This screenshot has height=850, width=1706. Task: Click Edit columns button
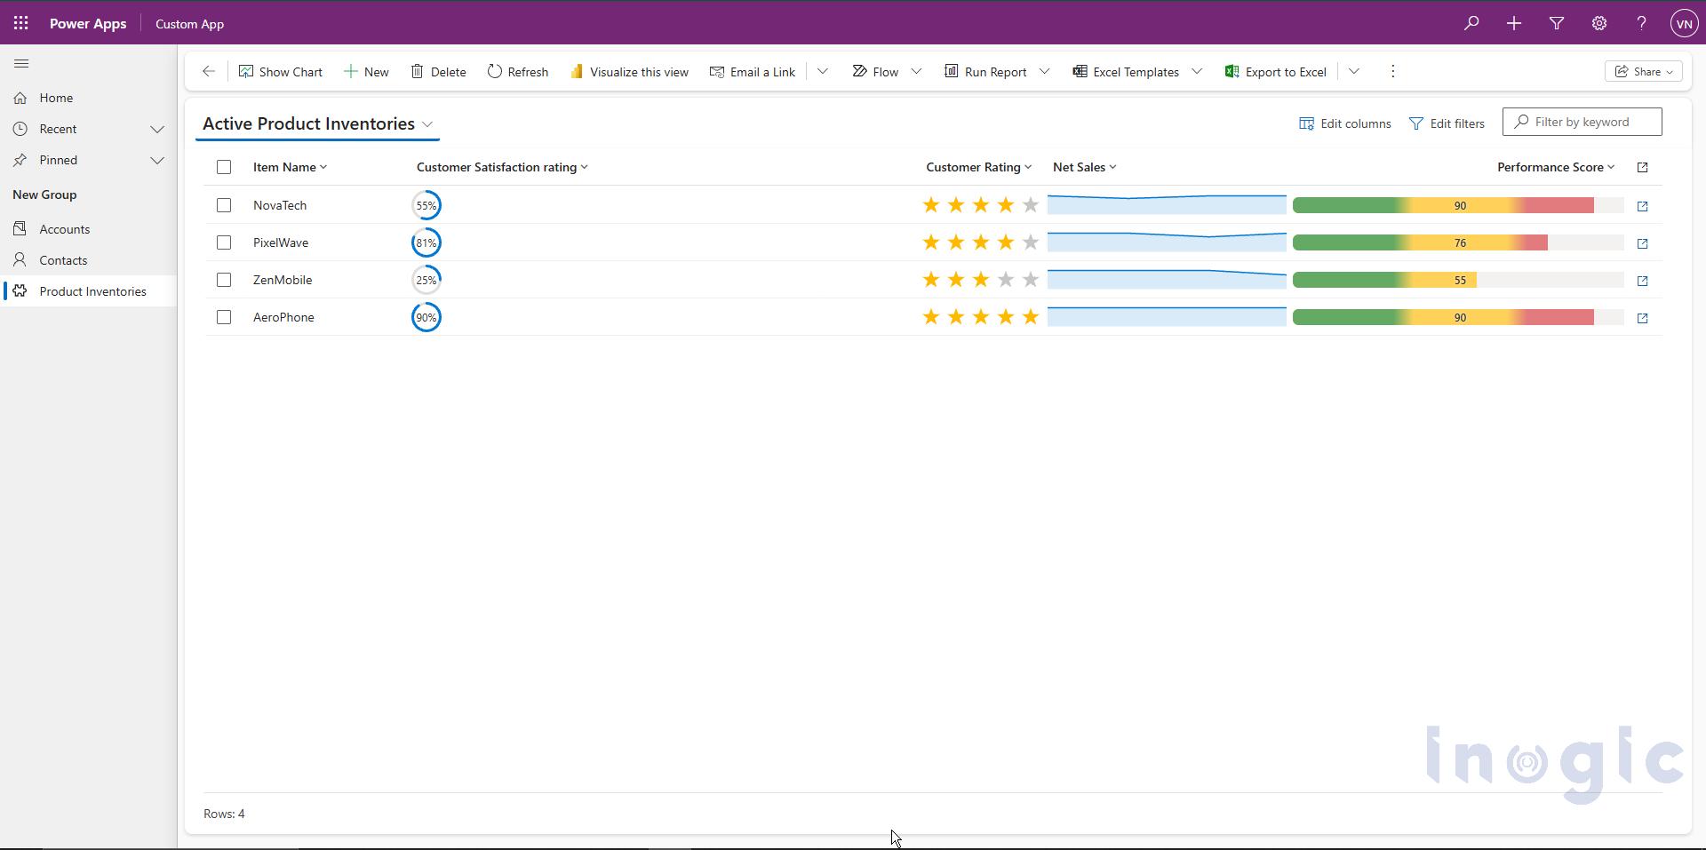1345,123
